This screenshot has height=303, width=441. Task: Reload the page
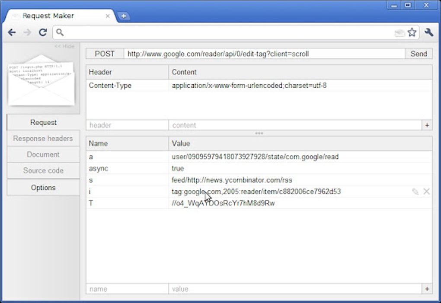click(x=42, y=32)
